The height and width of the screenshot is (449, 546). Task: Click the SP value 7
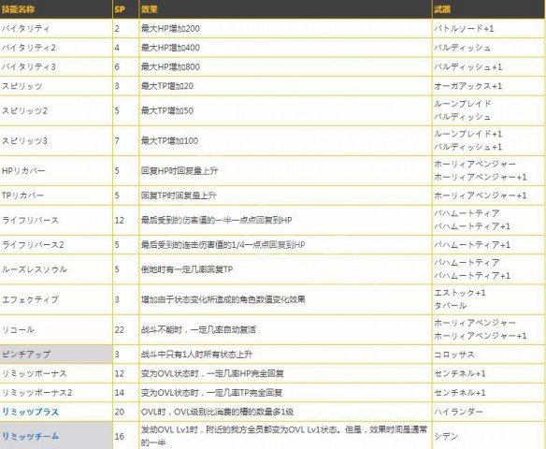tap(117, 140)
